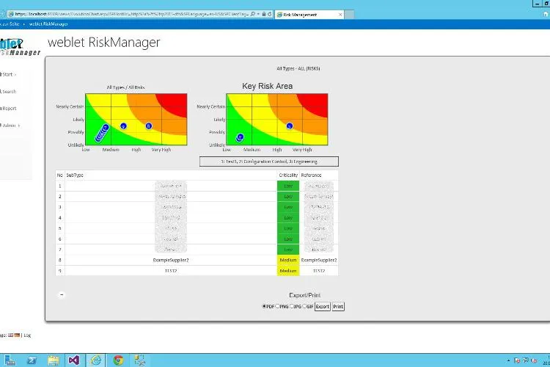Click the weblet RiskManager logo
Viewport: 550px width, 367px height.
point(19,47)
